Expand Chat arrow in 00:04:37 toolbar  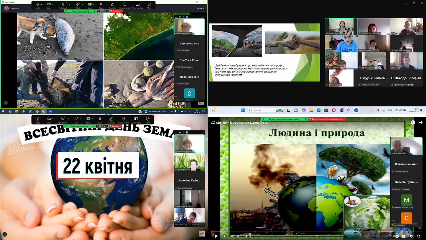tap(83, 4)
